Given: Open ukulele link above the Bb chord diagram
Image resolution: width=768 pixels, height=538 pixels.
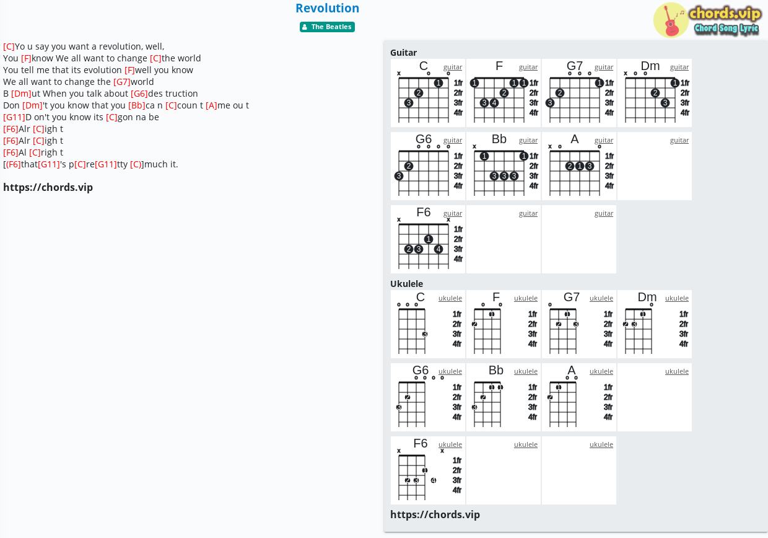Looking at the screenshot, I should pyautogui.click(x=526, y=371).
